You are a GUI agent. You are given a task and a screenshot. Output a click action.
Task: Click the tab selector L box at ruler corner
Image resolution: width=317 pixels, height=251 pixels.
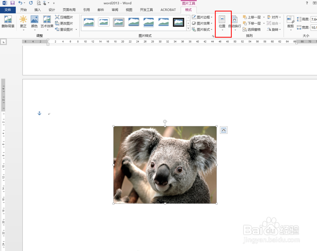(3, 42)
